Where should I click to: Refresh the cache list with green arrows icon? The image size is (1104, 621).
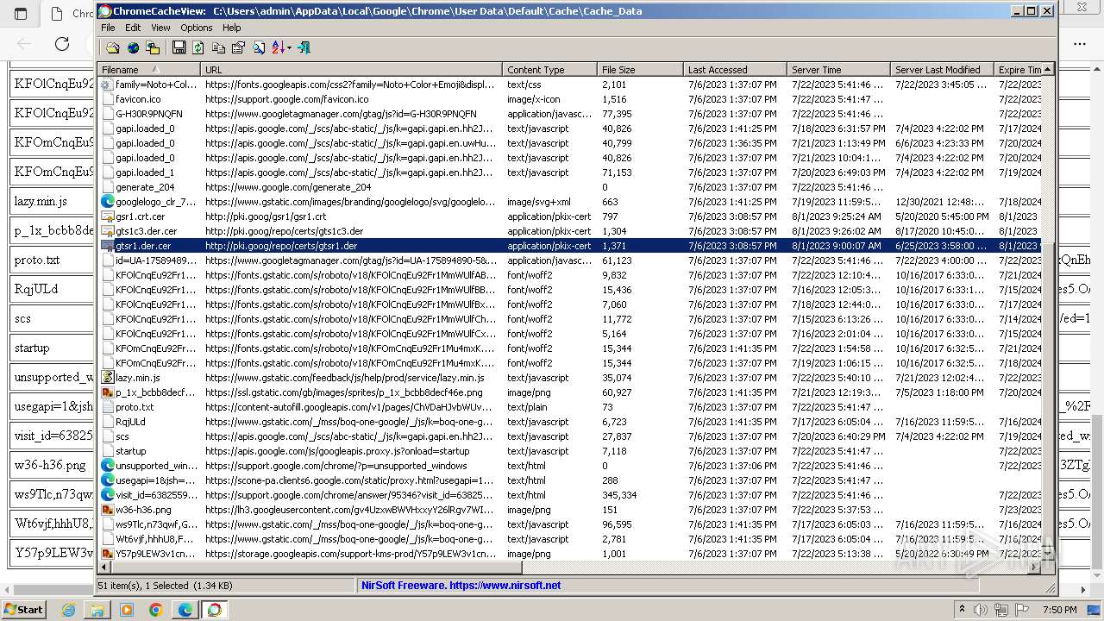(x=198, y=48)
